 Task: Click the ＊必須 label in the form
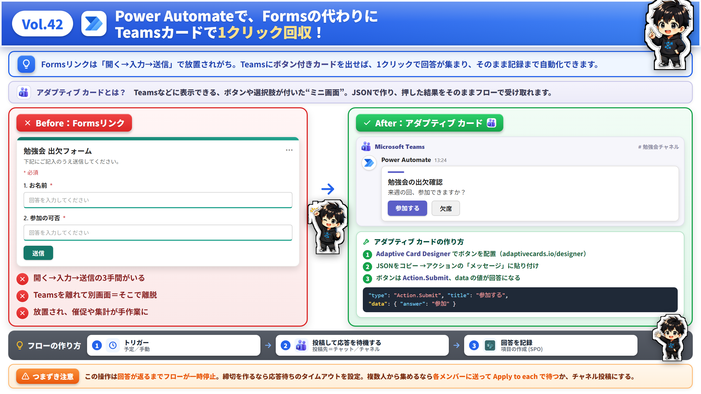point(31,172)
